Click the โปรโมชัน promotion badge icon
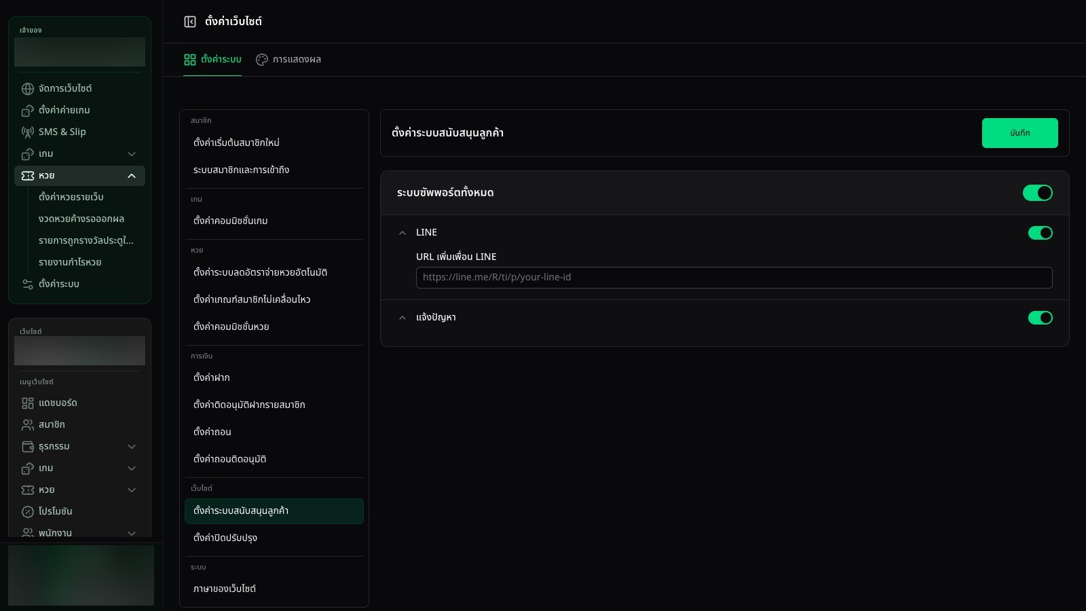This screenshot has width=1086, height=611. click(28, 512)
